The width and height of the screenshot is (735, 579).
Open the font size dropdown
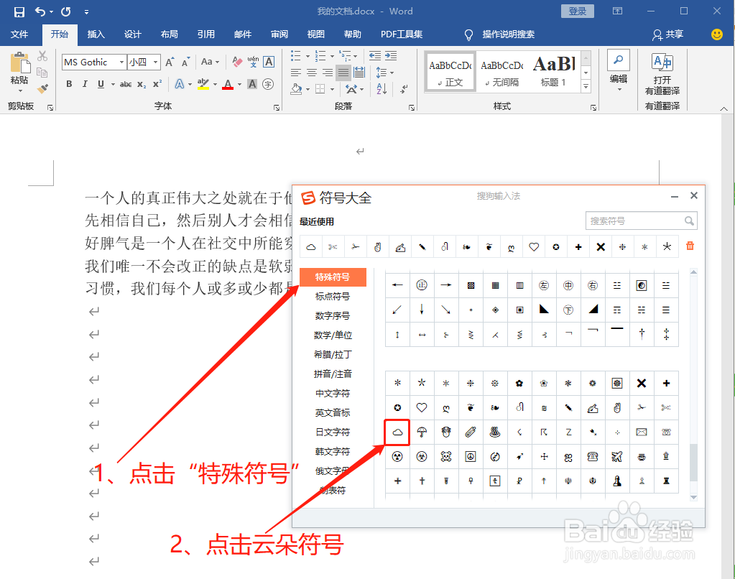pyautogui.click(x=155, y=62)
